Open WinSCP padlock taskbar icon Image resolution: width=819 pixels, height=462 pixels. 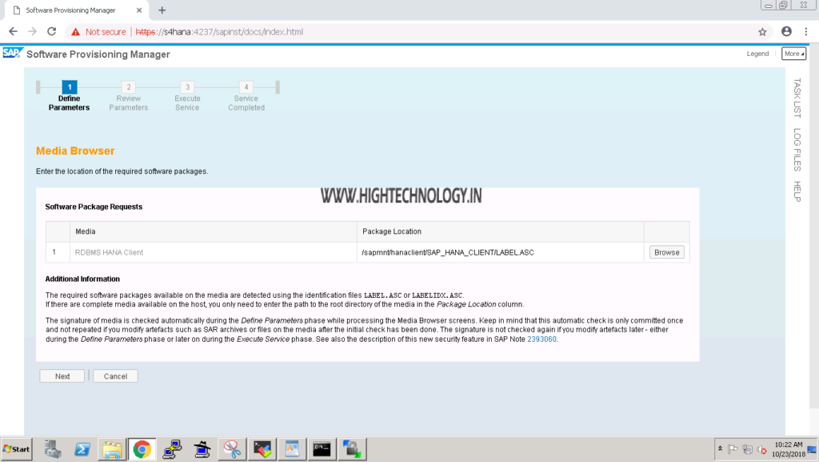click(x=352, y=449)
